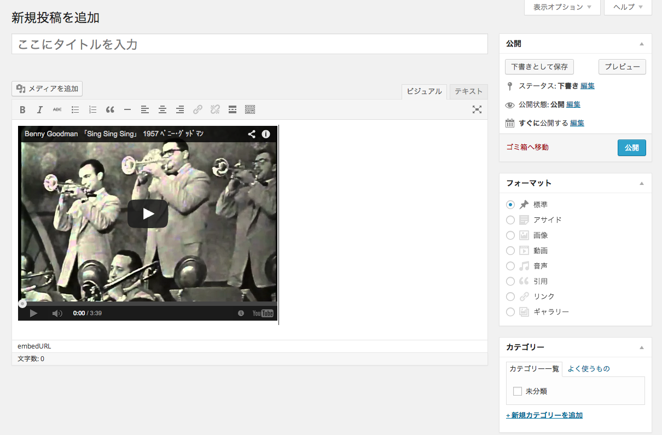Click the small play button in video controls
Viewport: 662px width, 435px height.
pos(33,314)
